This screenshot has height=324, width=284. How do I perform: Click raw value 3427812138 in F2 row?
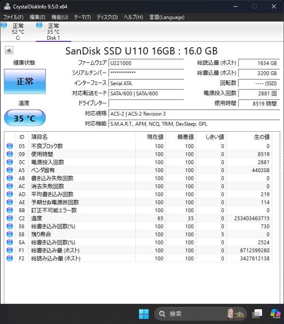coord(255,258)
